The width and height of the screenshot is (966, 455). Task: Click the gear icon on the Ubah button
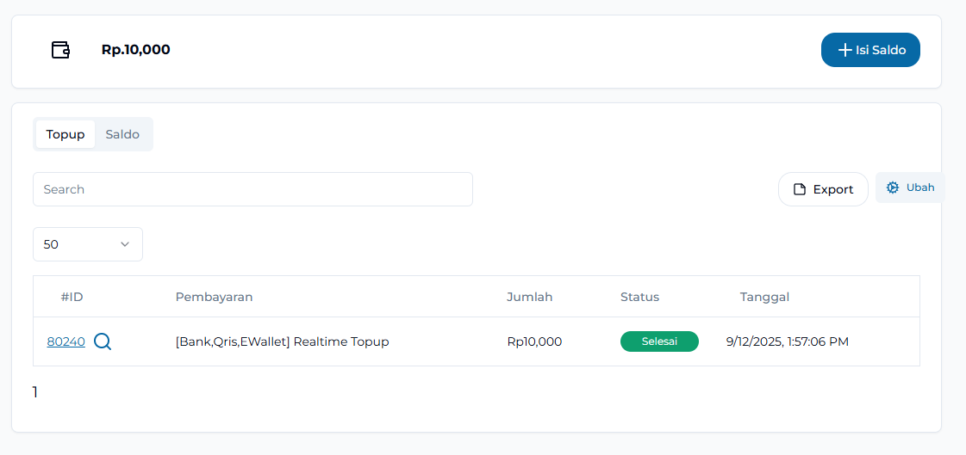(893, 188)
